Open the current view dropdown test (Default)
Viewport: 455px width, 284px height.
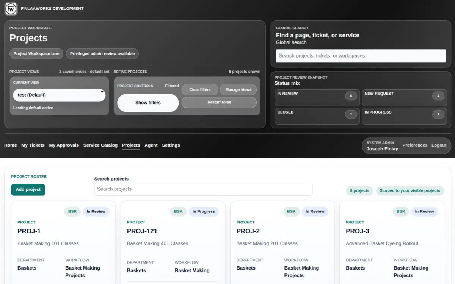[x=59, y=95]
